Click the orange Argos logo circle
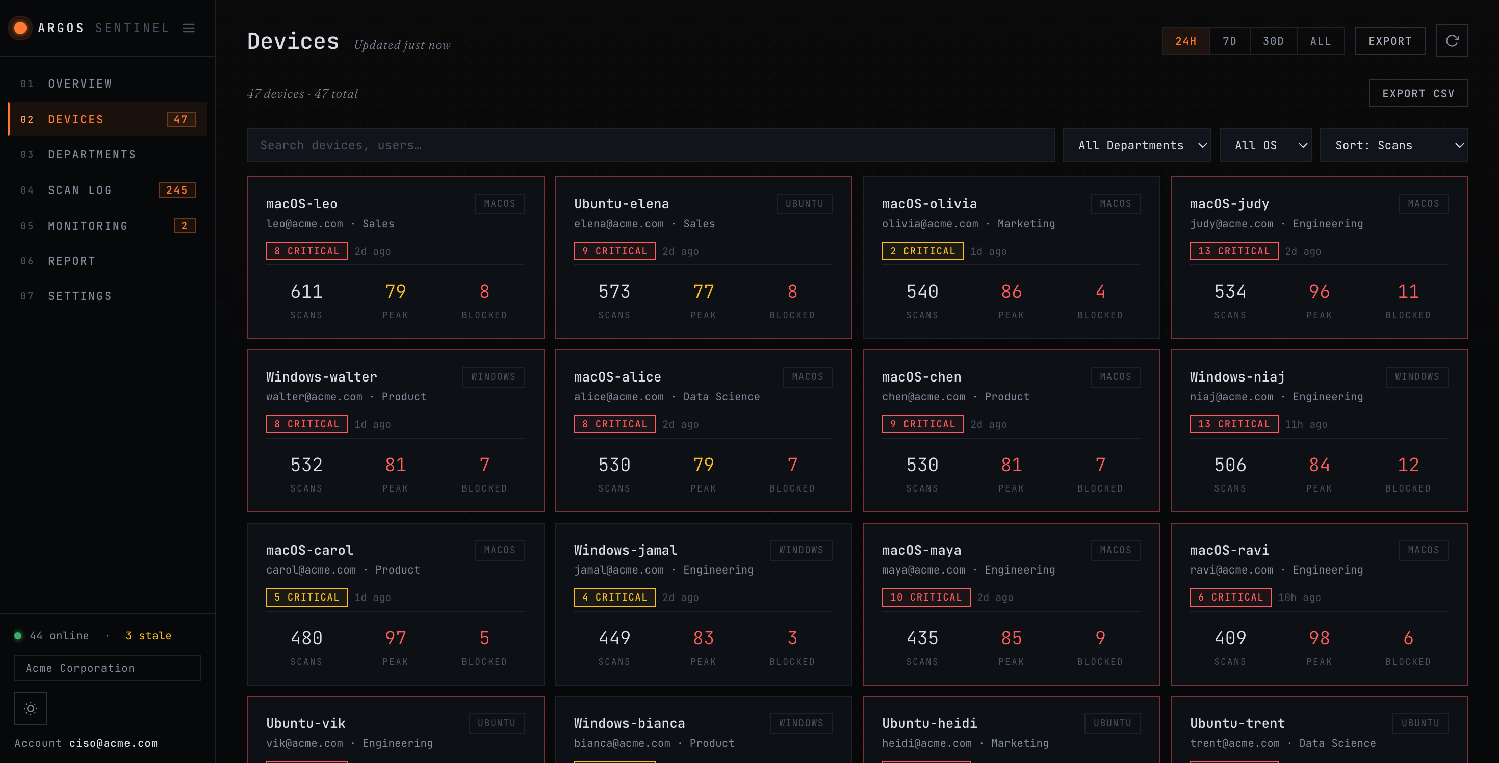 20,28
